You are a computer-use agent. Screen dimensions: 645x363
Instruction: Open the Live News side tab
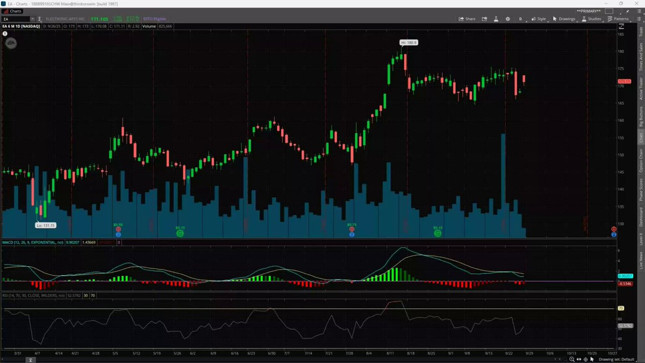tap(640, 260)
